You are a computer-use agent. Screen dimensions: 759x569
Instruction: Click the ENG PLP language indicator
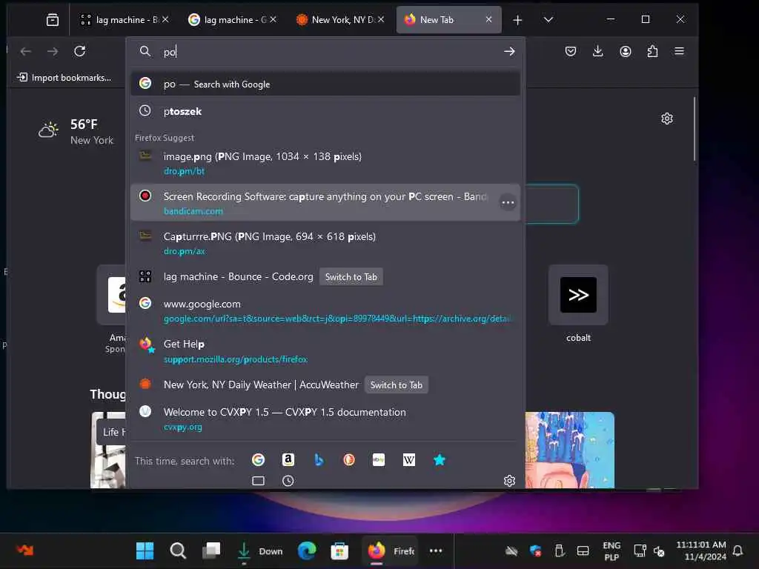point(611,550)
